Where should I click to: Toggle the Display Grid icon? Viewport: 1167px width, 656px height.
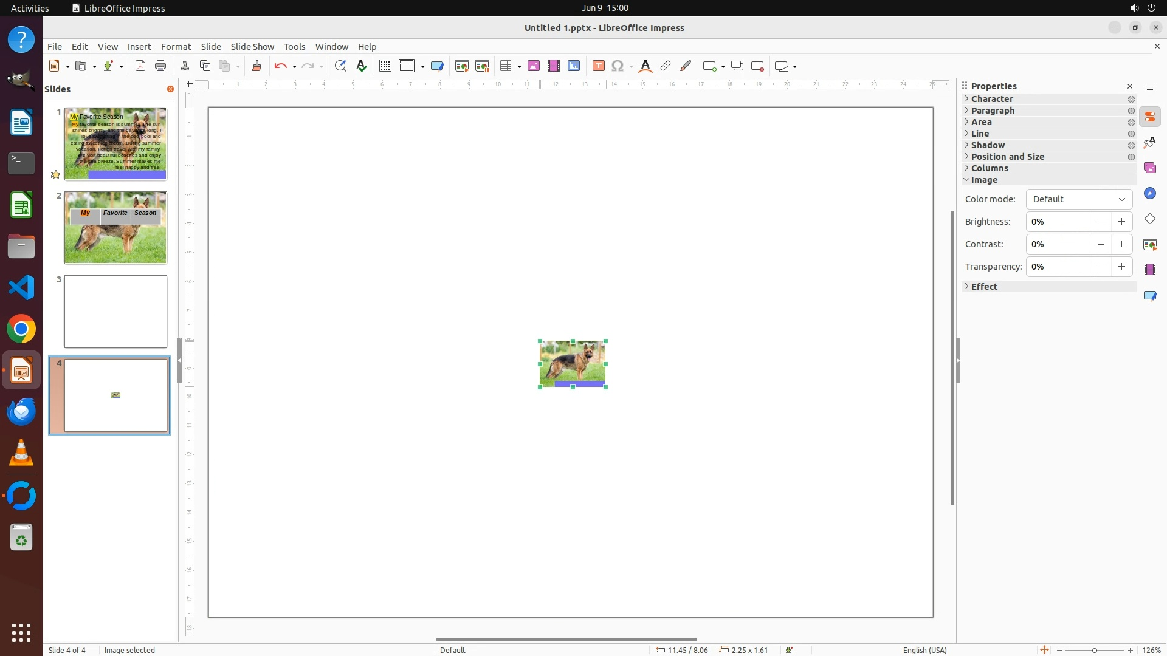(385, 66)
